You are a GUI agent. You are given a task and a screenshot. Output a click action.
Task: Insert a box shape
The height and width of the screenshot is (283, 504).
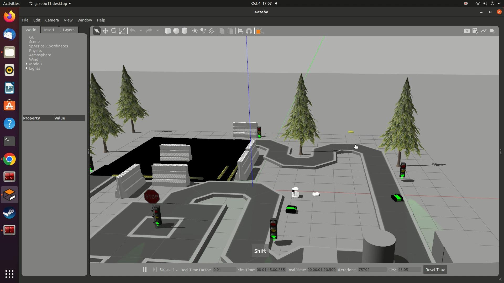tap(168, 31)
